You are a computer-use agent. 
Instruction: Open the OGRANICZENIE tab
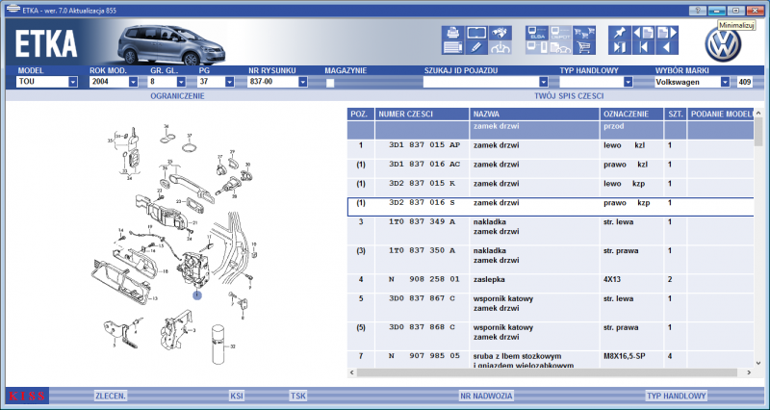pos(177,96)
